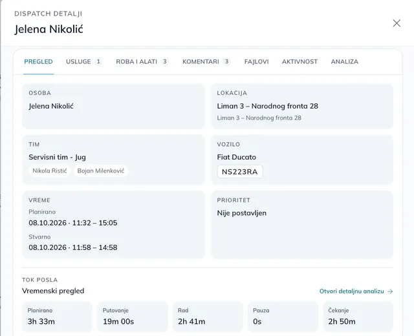
Task: Click the Rad 2h 41m stat card
Action: (208, 317)
